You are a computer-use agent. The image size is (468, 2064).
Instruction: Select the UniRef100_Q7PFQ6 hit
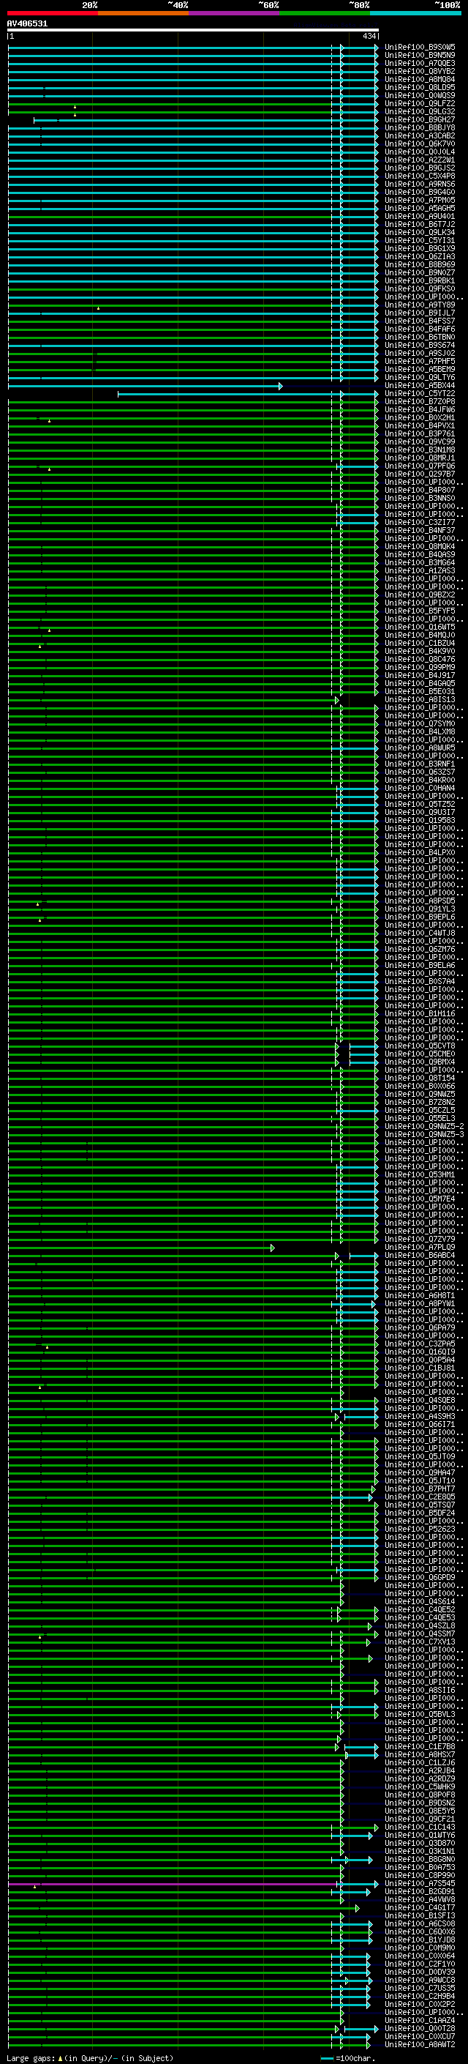[420, 466]
